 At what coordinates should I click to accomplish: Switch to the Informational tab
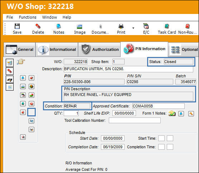tap(57, 49)
